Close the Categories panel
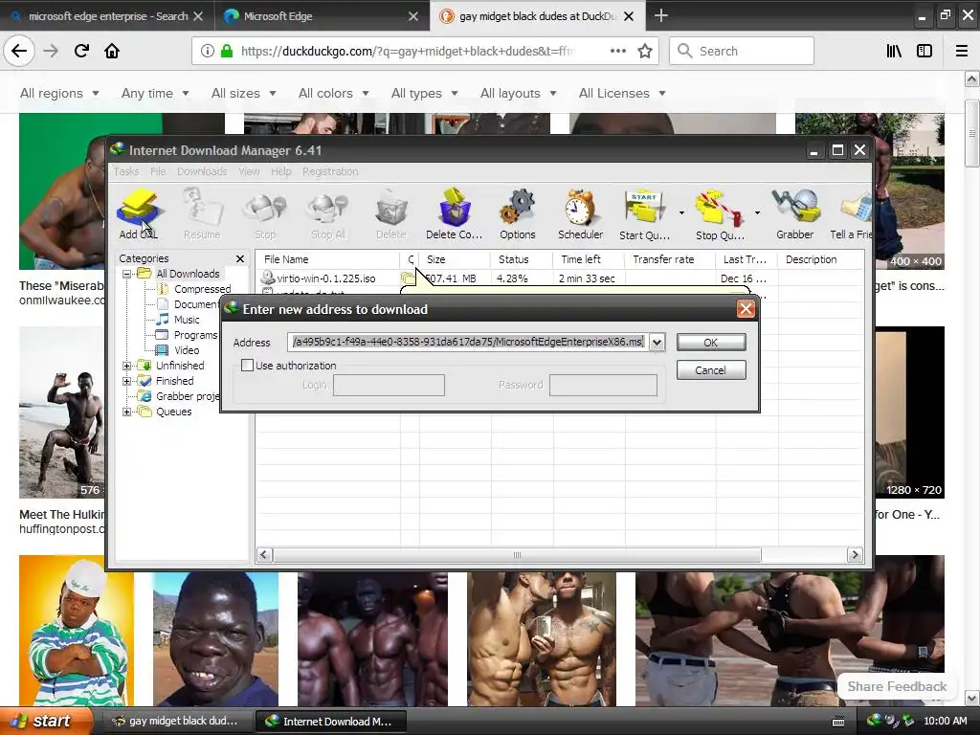This screenshot has width=980, height=735. (240, 258)
